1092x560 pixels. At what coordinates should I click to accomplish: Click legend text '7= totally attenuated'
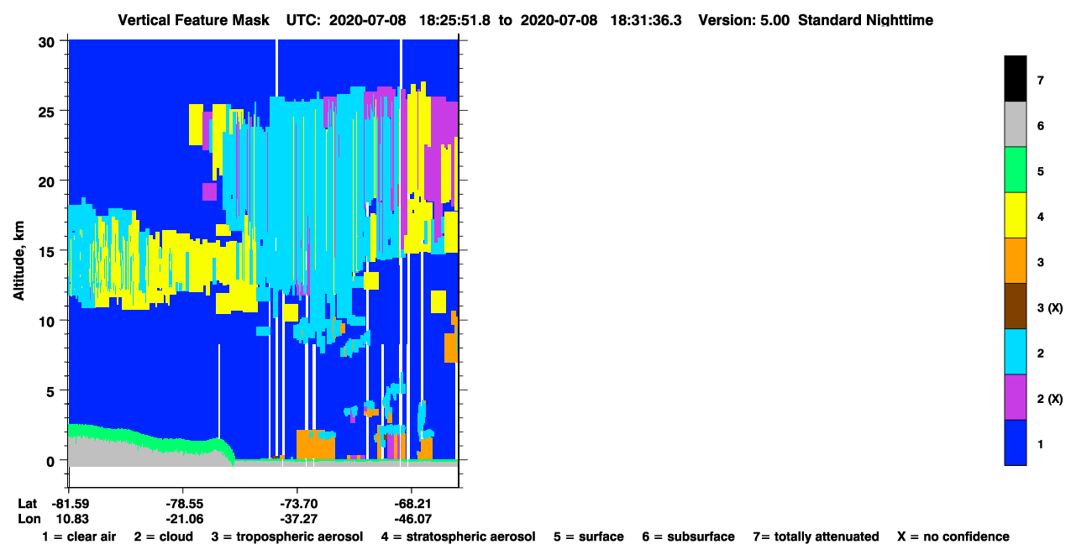[x=816, y=536]
